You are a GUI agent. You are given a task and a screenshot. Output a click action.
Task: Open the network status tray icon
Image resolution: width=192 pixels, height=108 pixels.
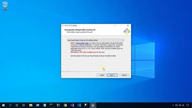[177, 105]
